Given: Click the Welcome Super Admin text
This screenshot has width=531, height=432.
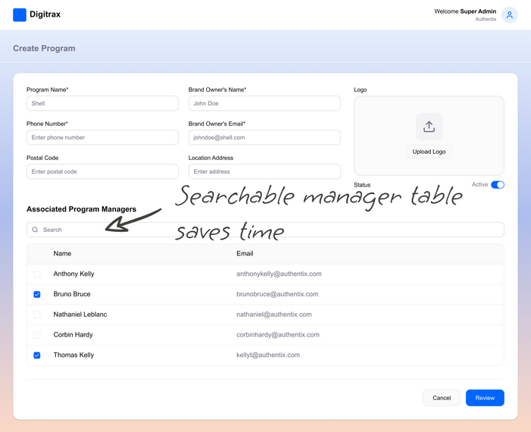Looking at the screenshot, I should [x=465, y=11].
